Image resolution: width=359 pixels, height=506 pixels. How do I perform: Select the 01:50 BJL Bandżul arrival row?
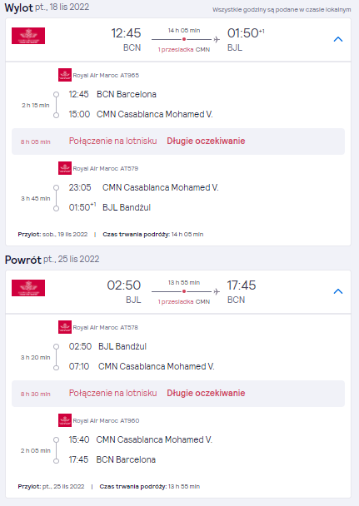click(110, 207)
